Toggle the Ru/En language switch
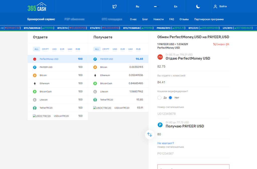 156,7
